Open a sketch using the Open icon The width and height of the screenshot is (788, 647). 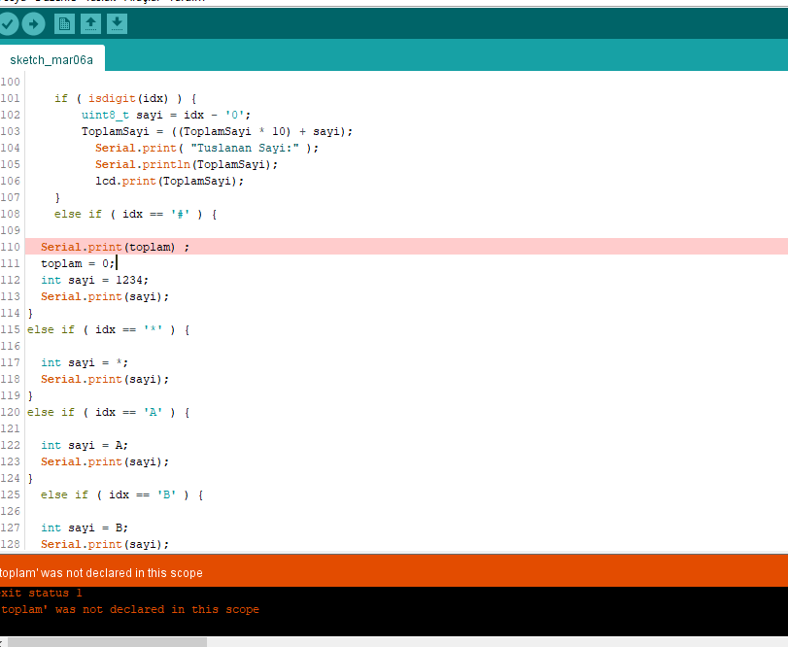coord(90,23)
